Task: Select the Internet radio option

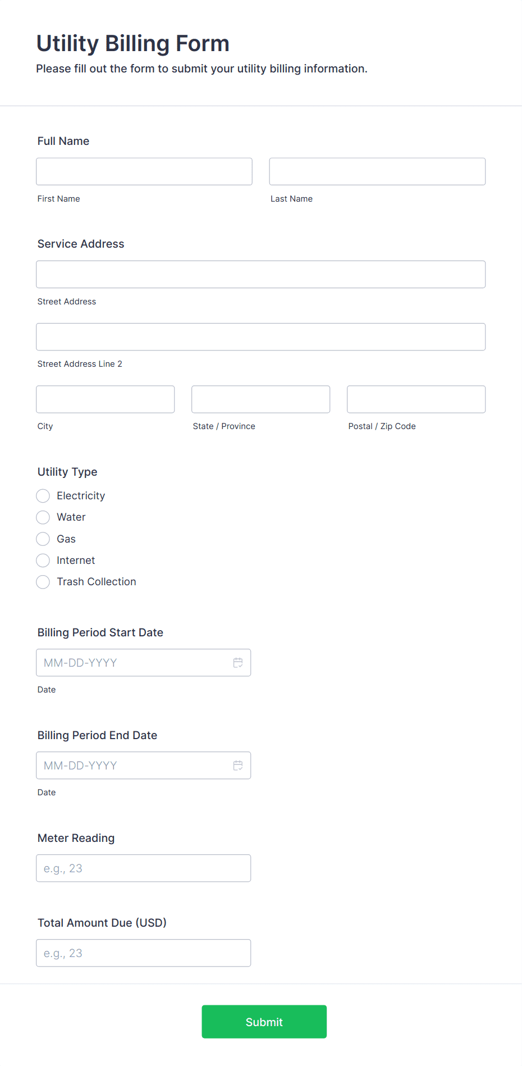Action: 43,561
